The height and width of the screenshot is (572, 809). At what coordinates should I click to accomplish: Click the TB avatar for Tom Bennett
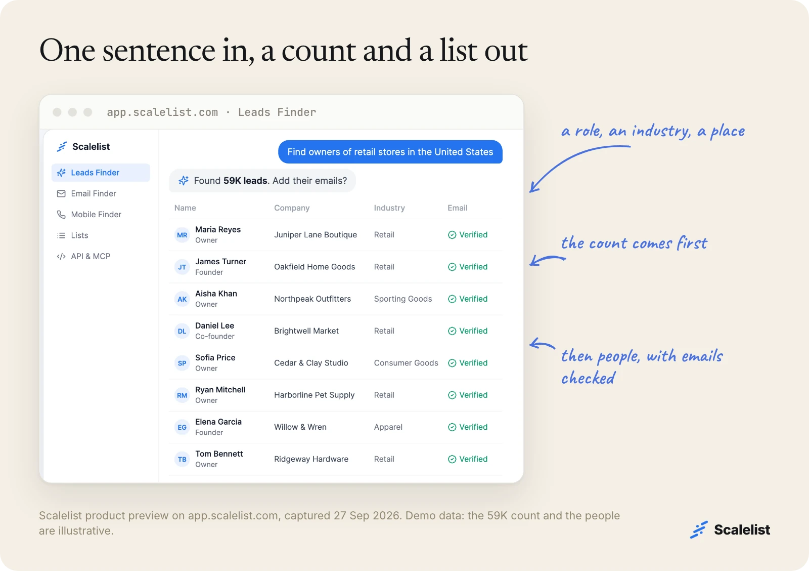182,459
